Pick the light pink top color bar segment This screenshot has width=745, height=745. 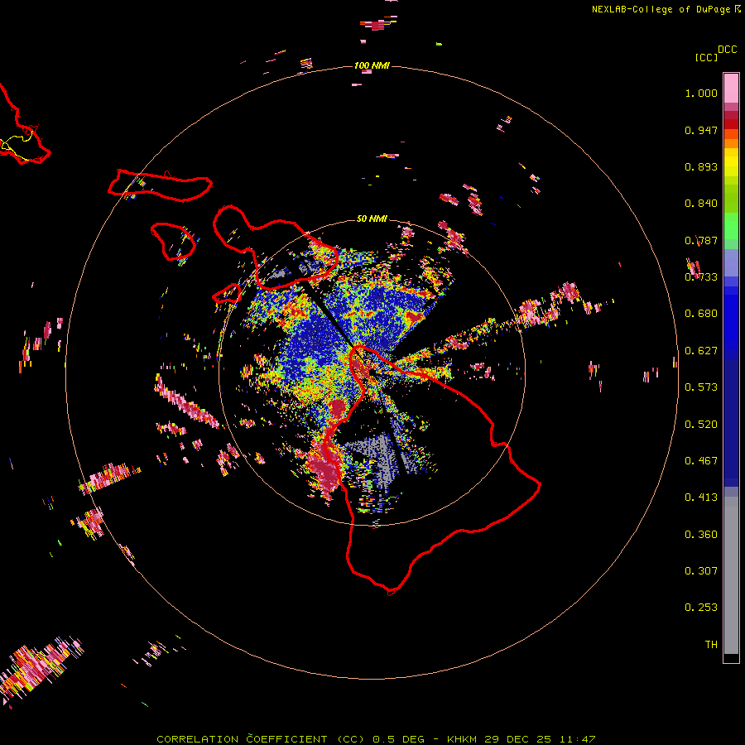point(731,88)
